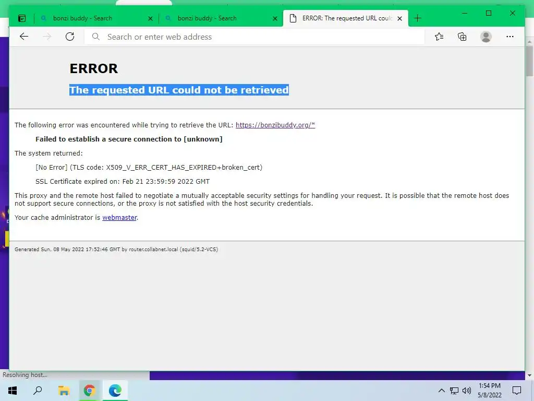Screen dimensions: 534x401
Task: Click the disabled Forward arrow
Action: pyautogui.click(x=47, y=37)
